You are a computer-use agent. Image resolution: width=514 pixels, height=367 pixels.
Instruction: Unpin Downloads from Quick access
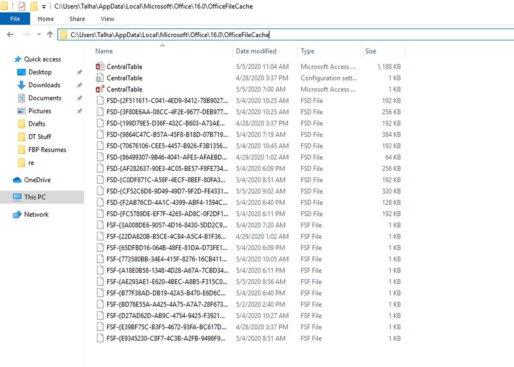click(x=79, y=85)
